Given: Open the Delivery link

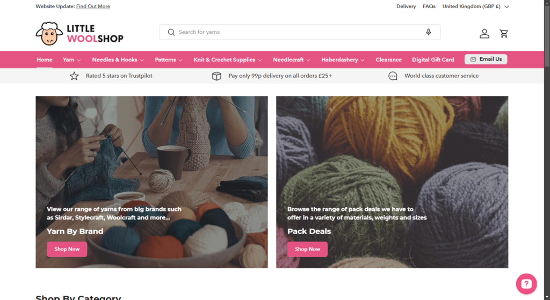Looking at the screenshot, I should click(x=406, y=6).
